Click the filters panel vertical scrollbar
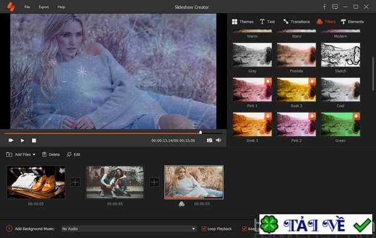The height and width of the screenshot is (238, 376). [x=373, y=74]
